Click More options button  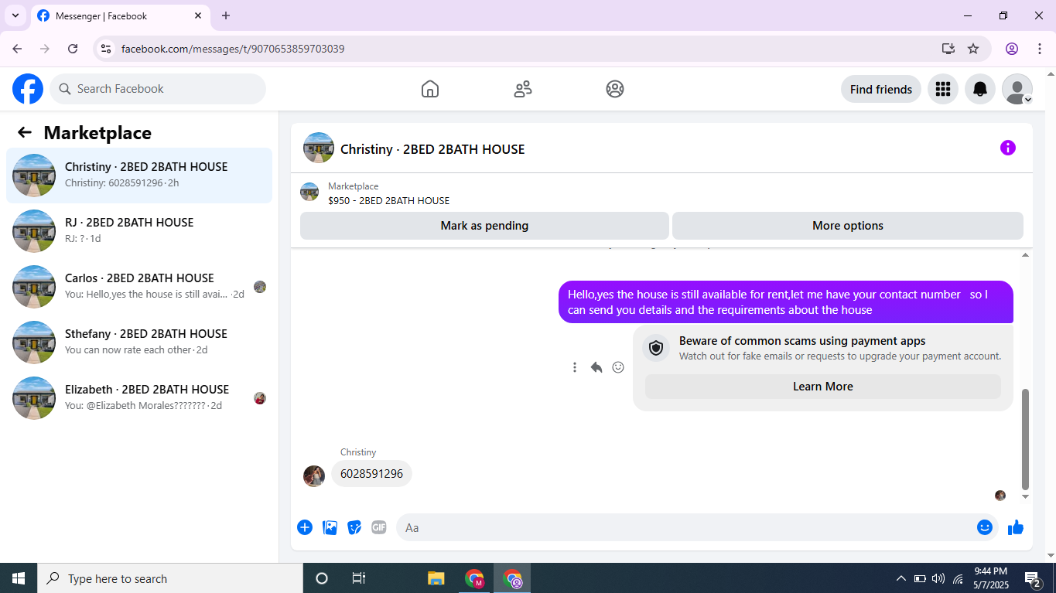847,226
